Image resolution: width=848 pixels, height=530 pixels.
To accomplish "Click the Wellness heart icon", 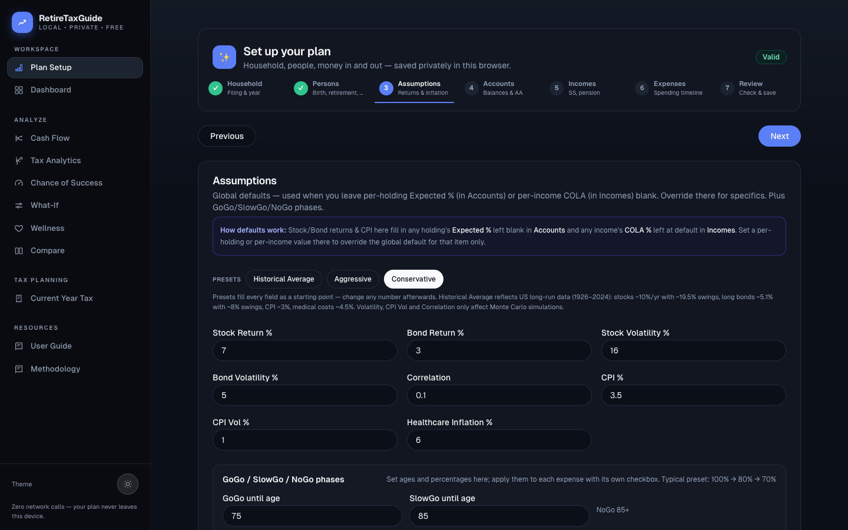I will pos(19,228).
